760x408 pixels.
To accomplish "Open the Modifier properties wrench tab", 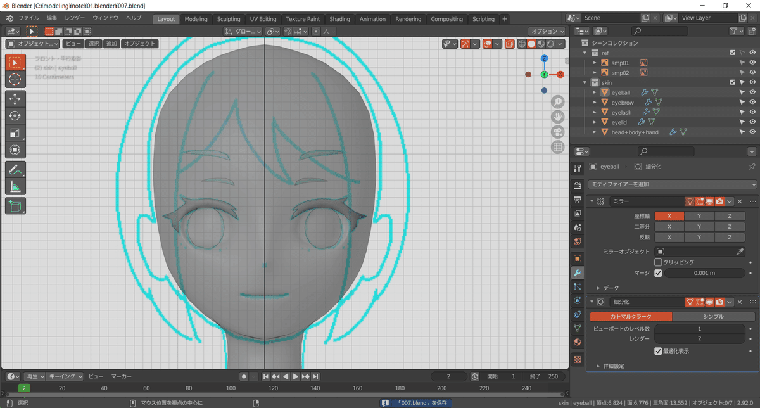I will tap(577, 273).
